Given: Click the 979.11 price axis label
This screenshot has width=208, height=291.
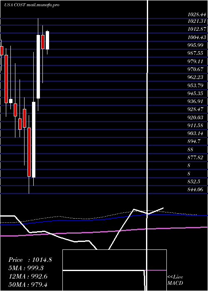Looking at the screenshot, I should (196, 61).
